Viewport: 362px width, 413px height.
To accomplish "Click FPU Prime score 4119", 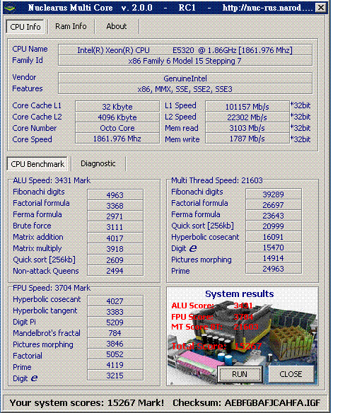I will (115, 365).
